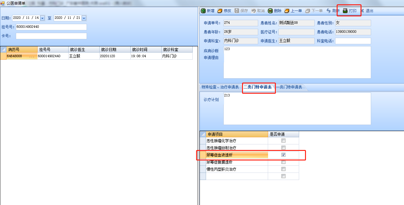Click the empty 医疗证号 field
This screenshot has height=205, width=404.
[x=296, y=32]
